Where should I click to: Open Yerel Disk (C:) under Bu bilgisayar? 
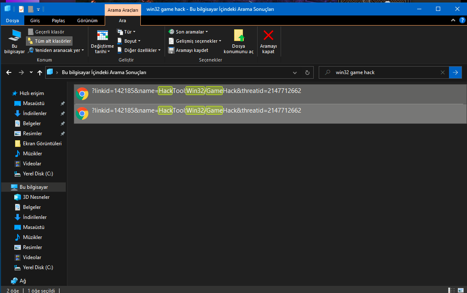click(x=34, y=267)
